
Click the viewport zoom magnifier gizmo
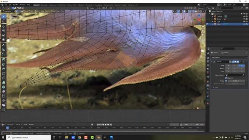coord(203,27)
